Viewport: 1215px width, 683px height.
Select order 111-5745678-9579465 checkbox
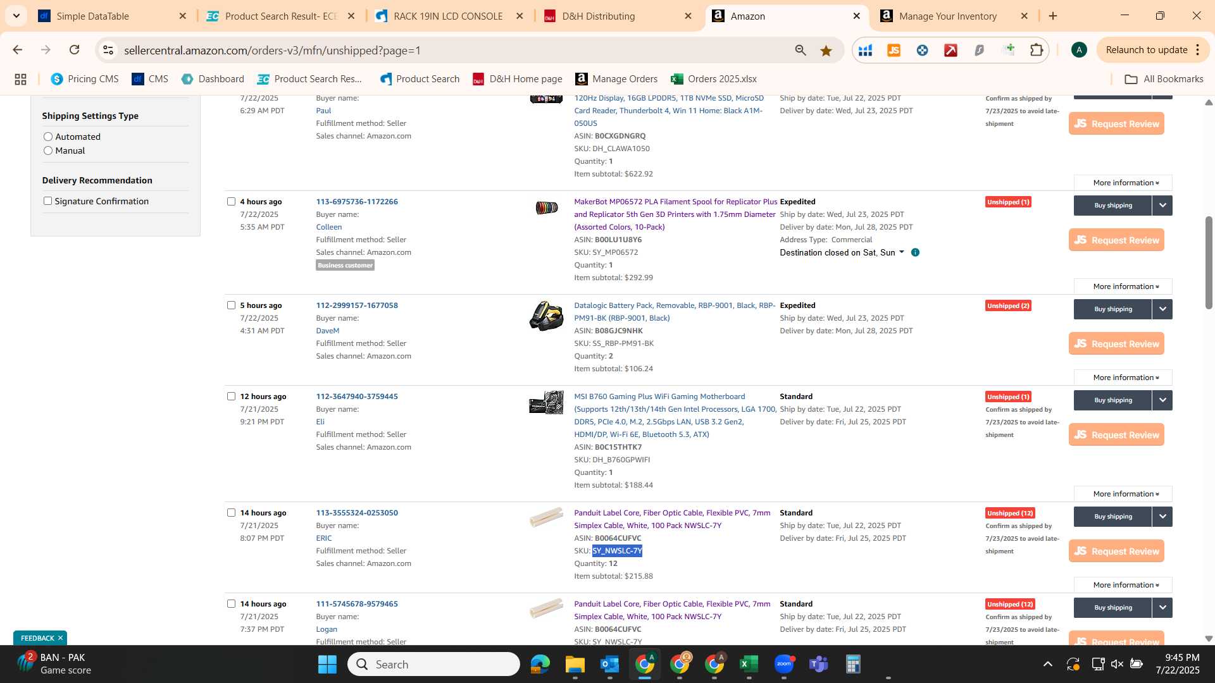pos(231,604)
